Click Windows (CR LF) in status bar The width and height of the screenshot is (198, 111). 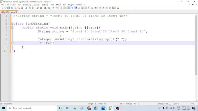pos(165,104)
